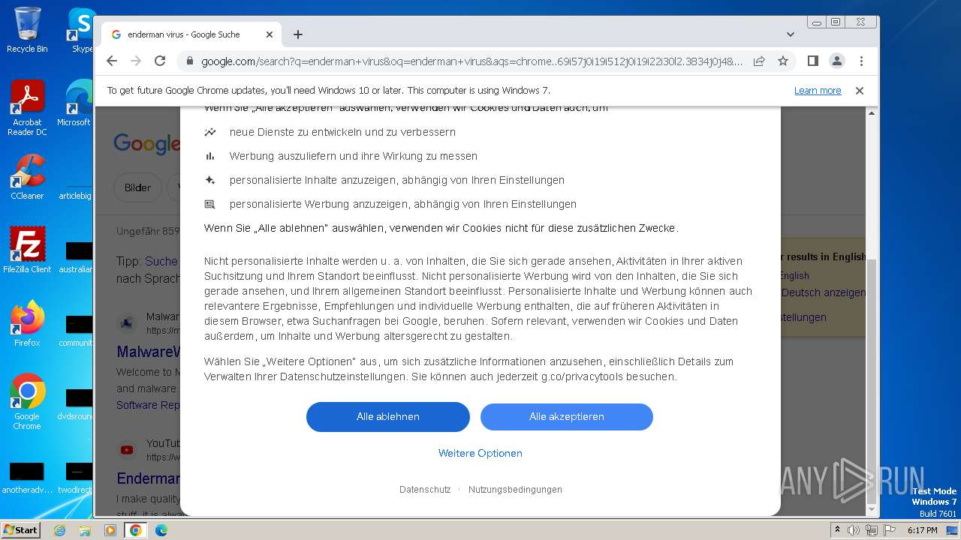Open Action Center flag icon
Screen dimensions: 961x540
pyautogui.click(x=888, y=530)
